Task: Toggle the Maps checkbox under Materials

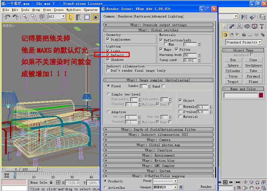Action: point(161,49)
